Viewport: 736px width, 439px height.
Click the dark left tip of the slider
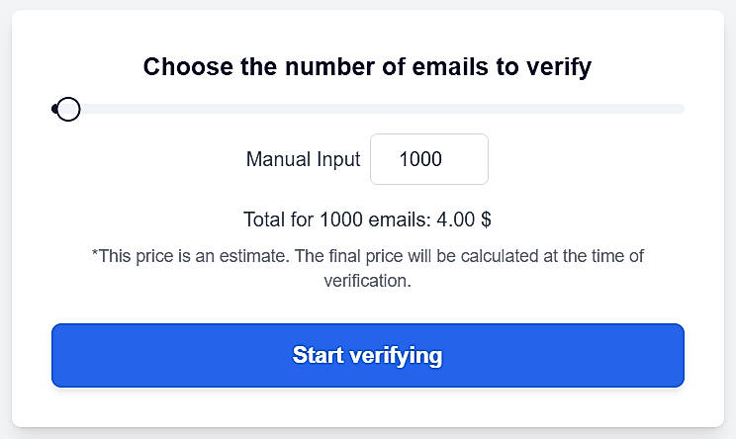click(54, 109)
